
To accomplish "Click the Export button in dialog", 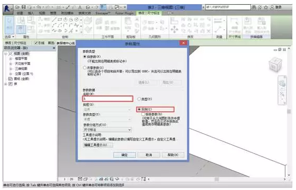I will 170,82.
